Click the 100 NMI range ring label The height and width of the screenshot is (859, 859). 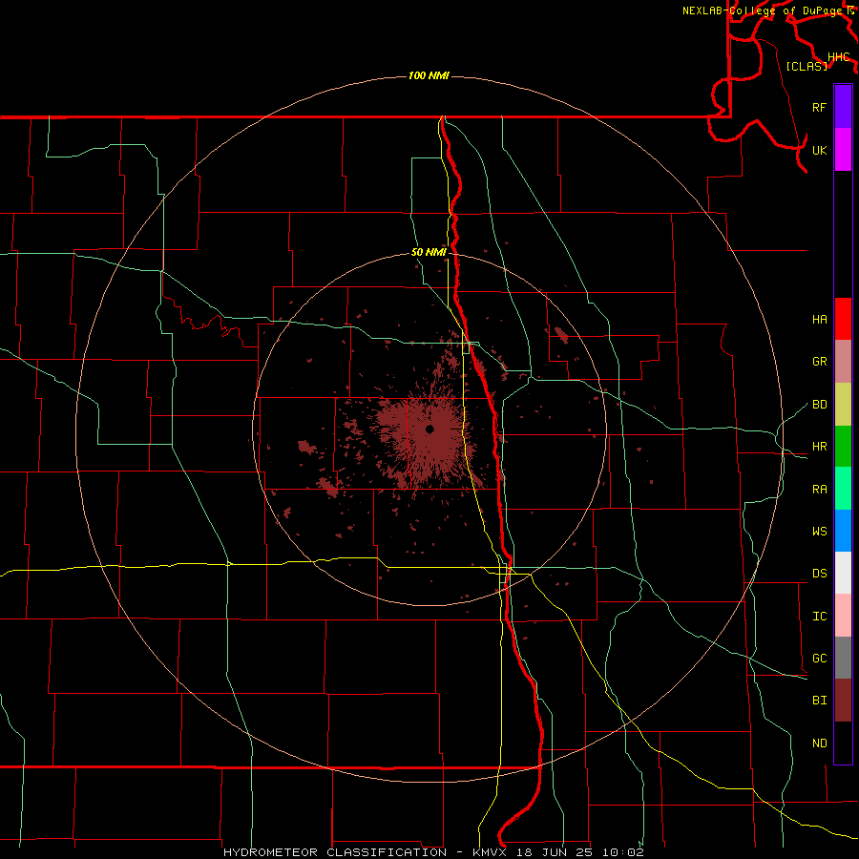coord(429,75)
